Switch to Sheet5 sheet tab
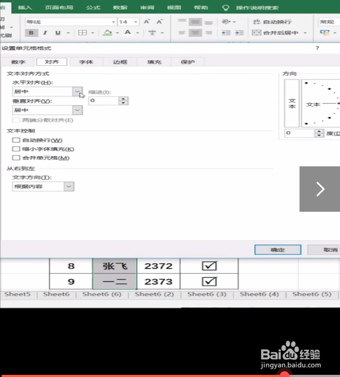Screen dimensions: 340x377 point(17,294)
